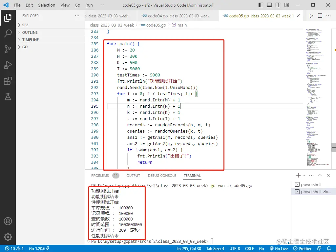Image resolution: width=336 pixels, height=252 pixels.
Task: Run the Go file with play icon
Action: click(311, 16)
